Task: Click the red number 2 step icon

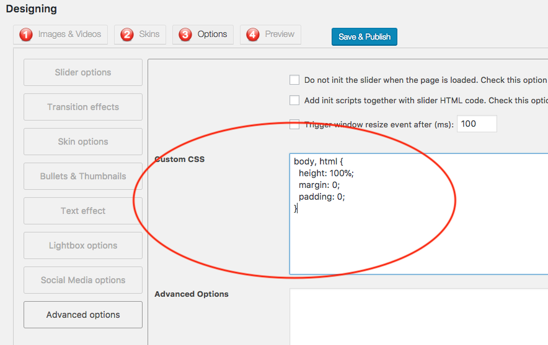Action: click(x=127, y=35)
